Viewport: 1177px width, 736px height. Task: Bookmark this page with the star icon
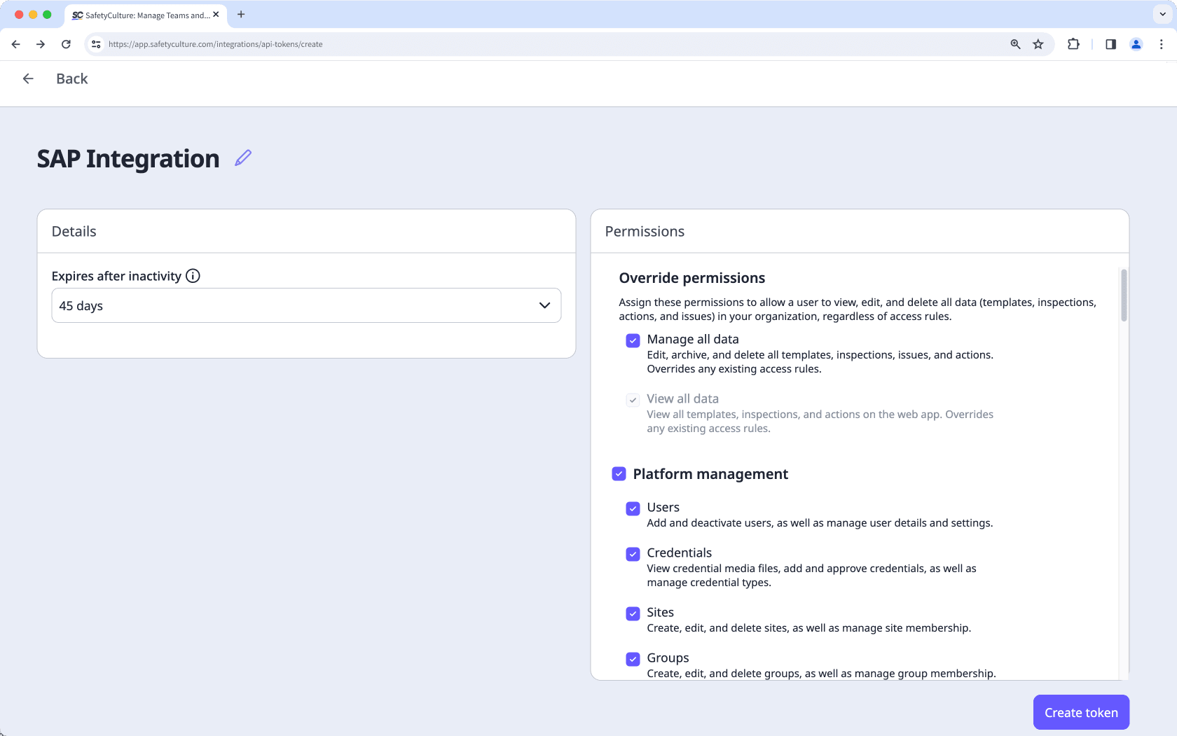[x=1038, y=44]
